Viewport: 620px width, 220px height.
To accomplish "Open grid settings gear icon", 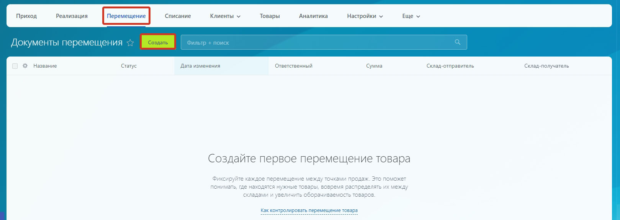I will click(x=25, y=66).
